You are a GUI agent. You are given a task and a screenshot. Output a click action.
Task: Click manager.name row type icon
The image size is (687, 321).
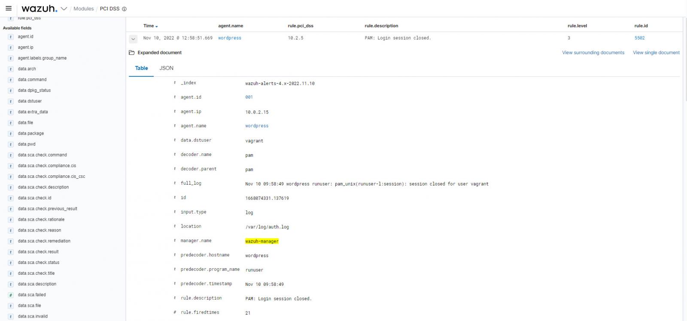tap(175, 240)
